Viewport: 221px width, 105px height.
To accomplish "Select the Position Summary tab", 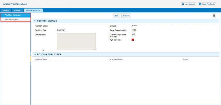I will click(33, 10).
